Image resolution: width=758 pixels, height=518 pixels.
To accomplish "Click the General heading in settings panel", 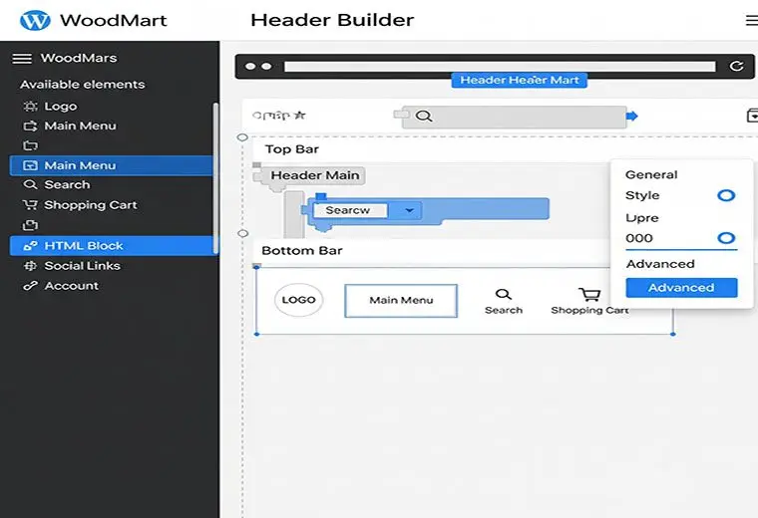I will [x=651, y=174].
